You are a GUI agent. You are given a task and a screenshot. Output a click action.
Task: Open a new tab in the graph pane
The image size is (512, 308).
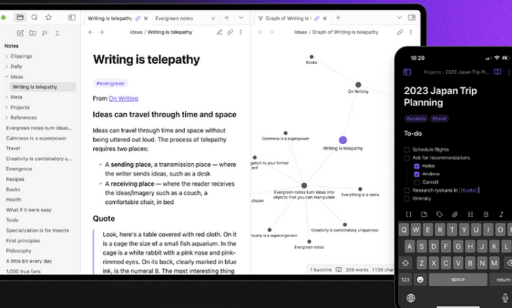tap(338, 18)
